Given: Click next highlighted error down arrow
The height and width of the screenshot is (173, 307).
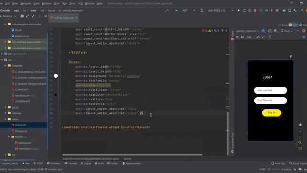Looking at the screenshot, I should point(226,31).
